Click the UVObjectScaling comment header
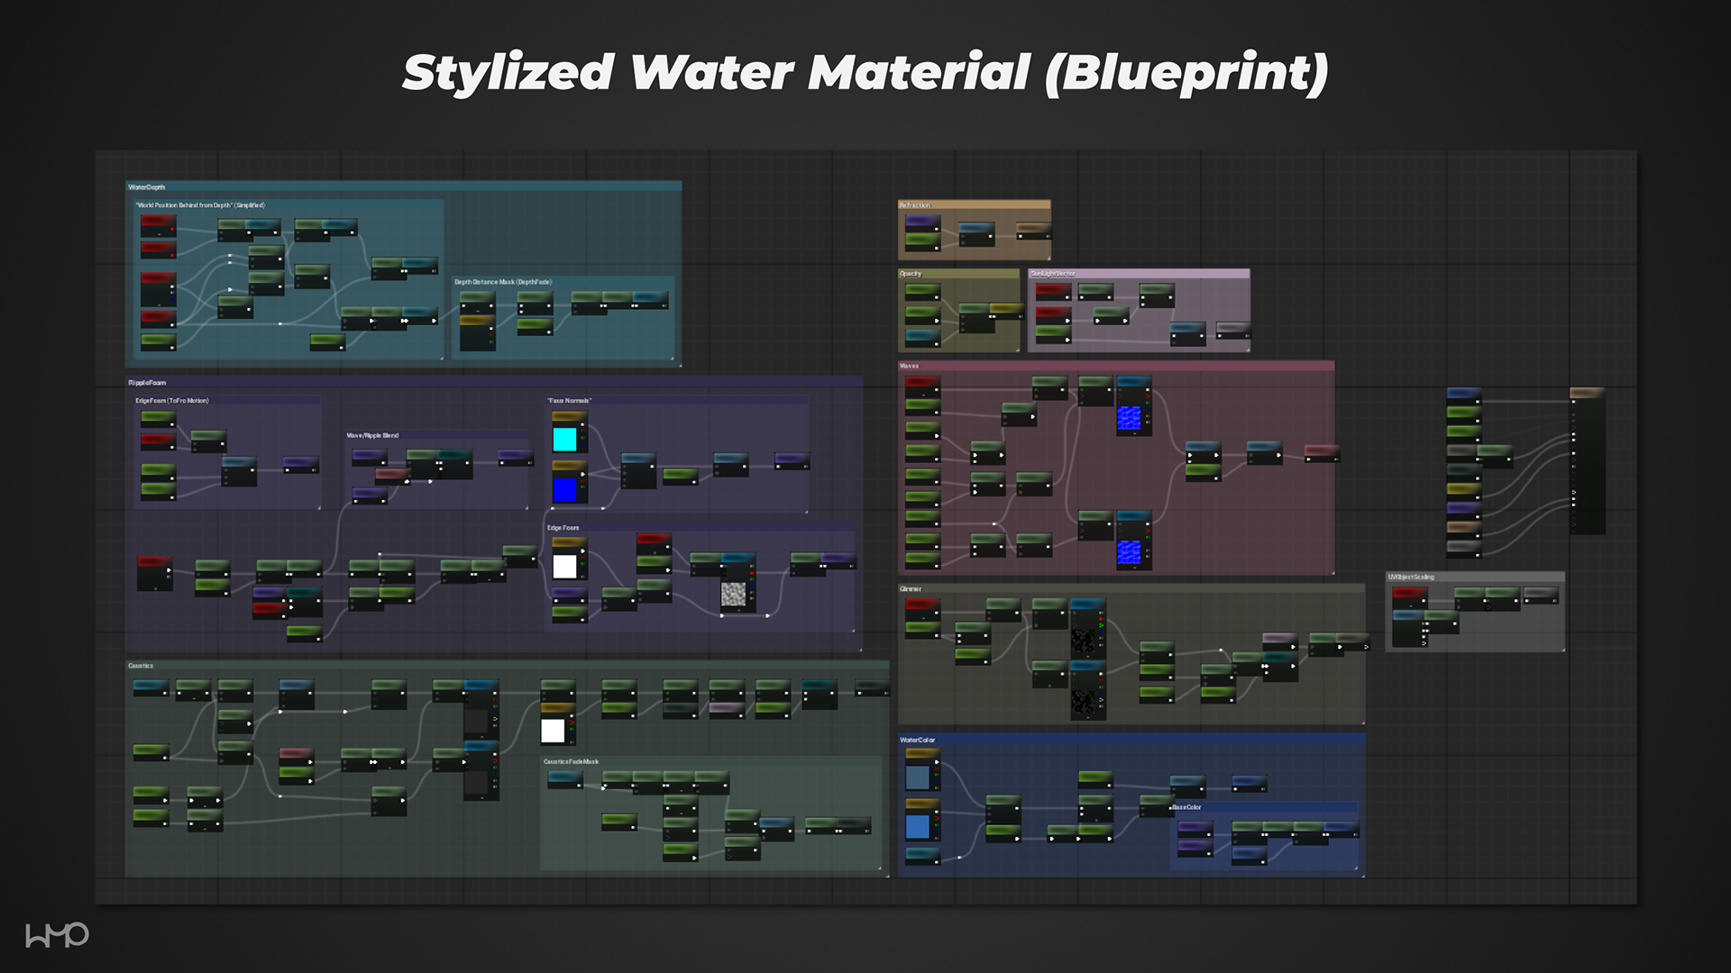The height and width of the screenshot is (973, 1731). point(1411,577)
